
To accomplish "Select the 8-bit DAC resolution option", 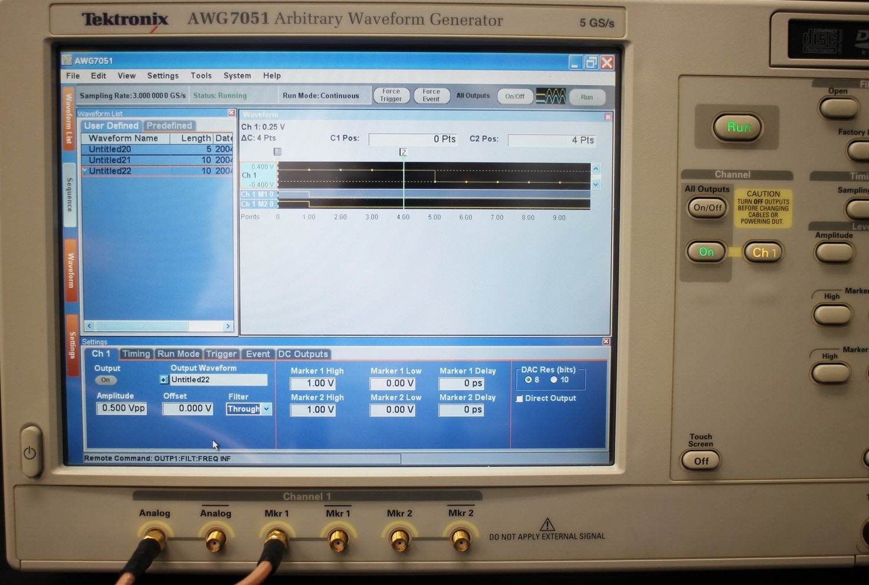I will (529, 380).
